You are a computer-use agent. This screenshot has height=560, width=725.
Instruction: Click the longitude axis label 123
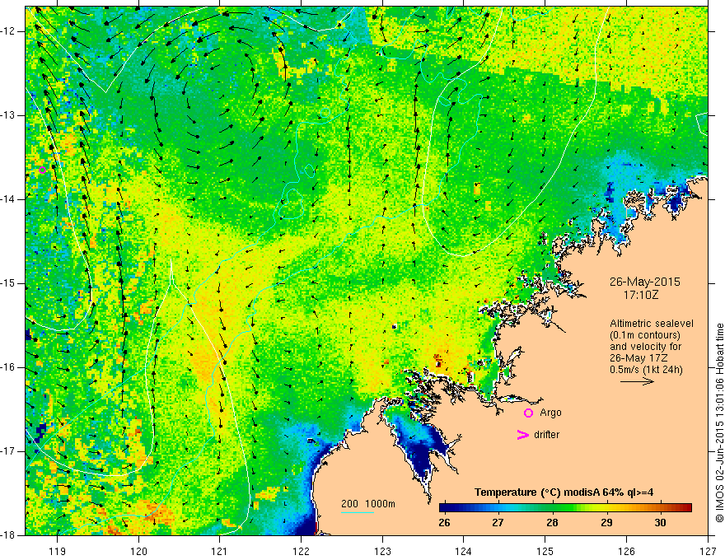pyautogui.click(x=382, y=551)
